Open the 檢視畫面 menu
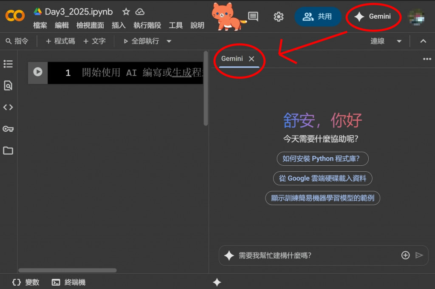This screenshot has height=289, width=435. tap(90, 25)
